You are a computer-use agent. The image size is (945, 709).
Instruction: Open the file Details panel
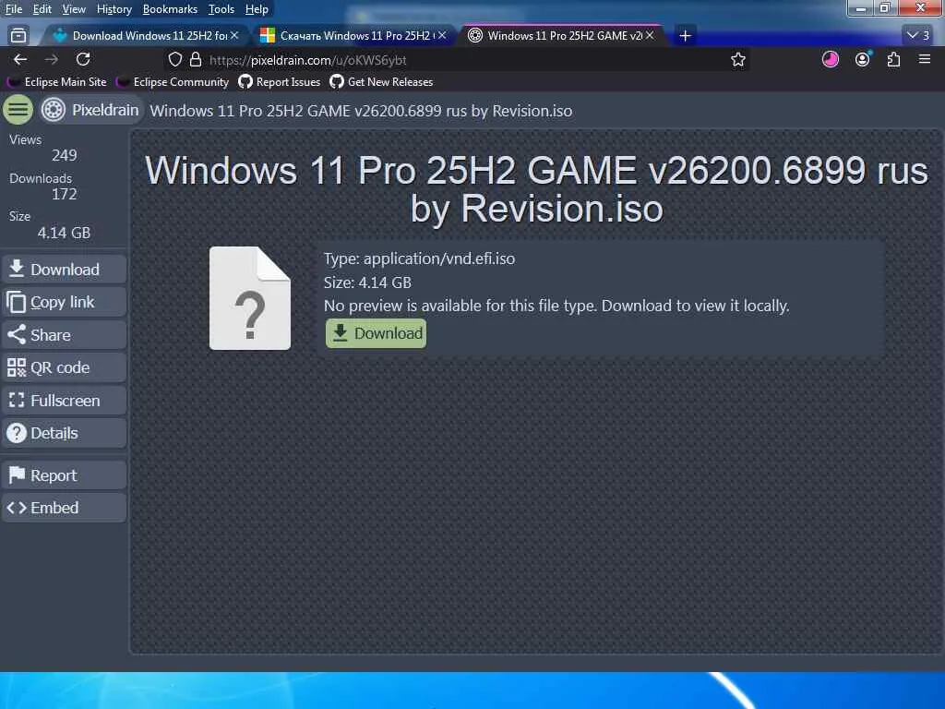64,433
